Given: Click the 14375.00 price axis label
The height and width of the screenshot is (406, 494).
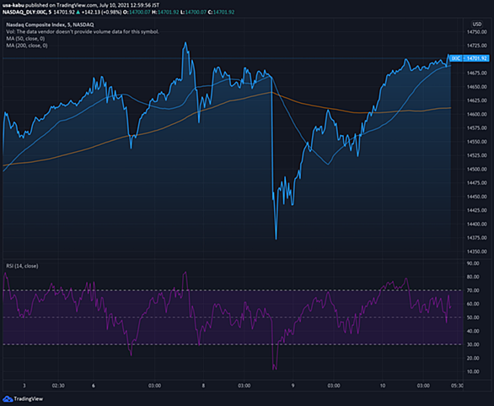Looking at the screenshot, I should (476, 238).
